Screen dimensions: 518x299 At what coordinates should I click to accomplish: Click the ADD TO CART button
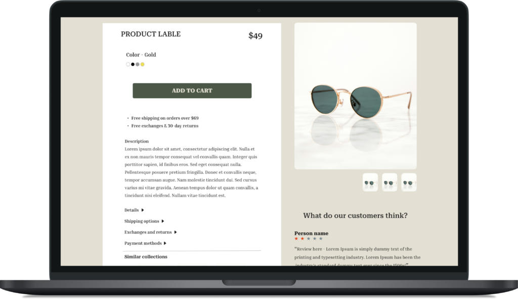[x=192, y=91]
